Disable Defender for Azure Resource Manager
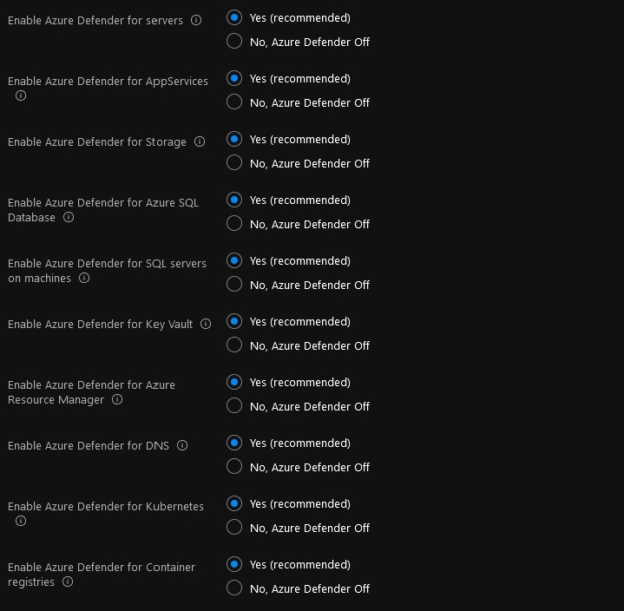 click(233, 405)
